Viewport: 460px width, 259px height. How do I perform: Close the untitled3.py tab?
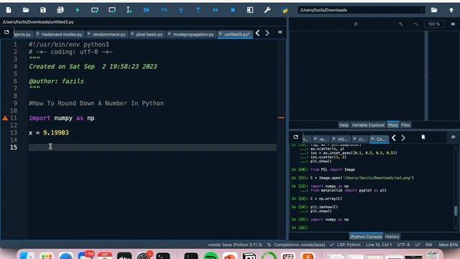221,34
